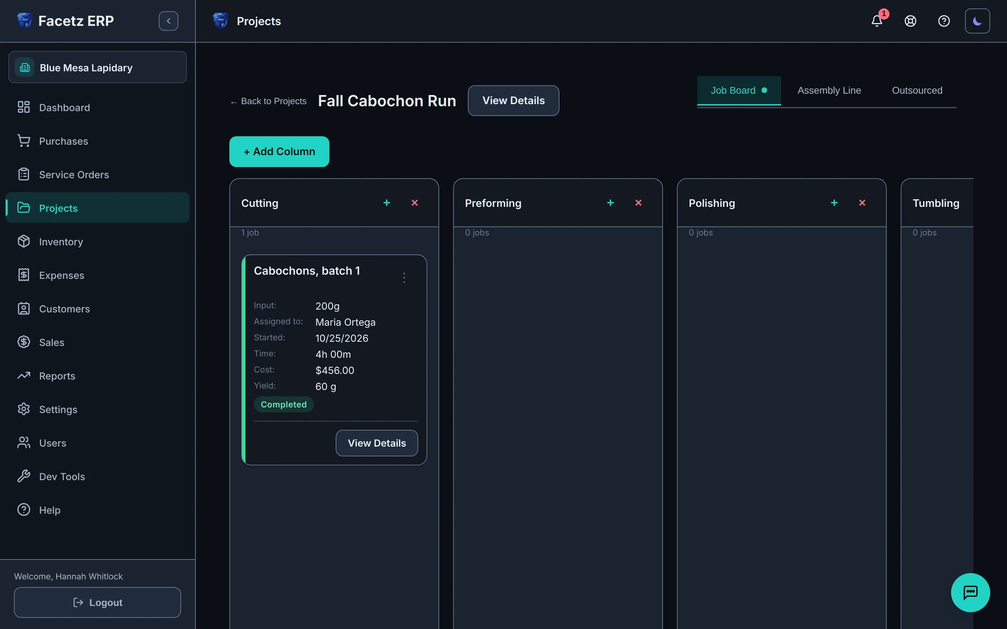Viewport: 1007px width, 629px height.
Task: Click the support lifebuoy icon
Action: pyautogui.click(x=910, y=21)
